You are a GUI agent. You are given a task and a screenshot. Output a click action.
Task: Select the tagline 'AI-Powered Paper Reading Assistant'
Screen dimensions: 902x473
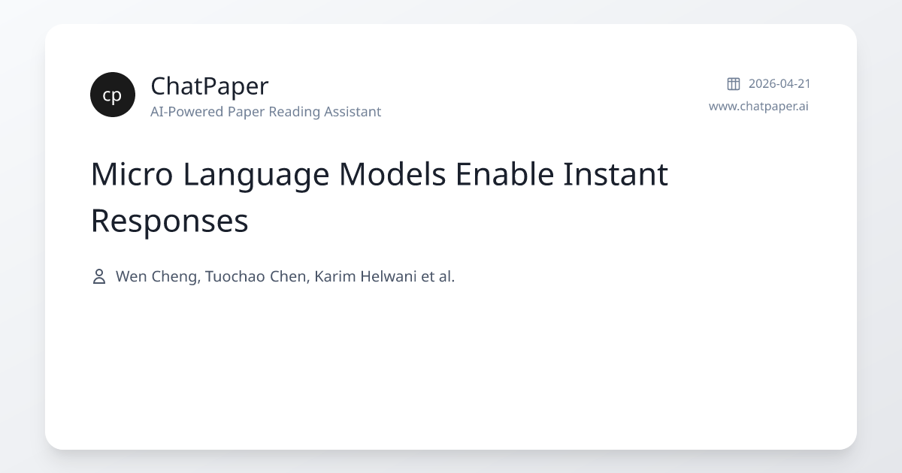tap(265, 112)
